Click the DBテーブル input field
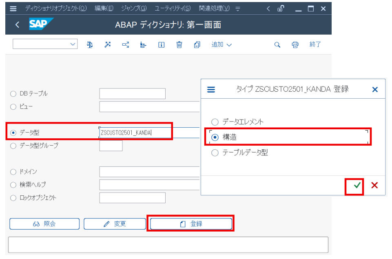The height and width of the screenshot is (259, 392). click(133, 93)
